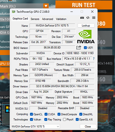Viewport: 115px width, 132px height.
Task: Click the Bus Width 256 bit value
Action: click(85, 75)
